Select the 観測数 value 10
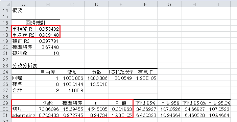This screenshot has height=122, width=237. (x=48, y=53)
